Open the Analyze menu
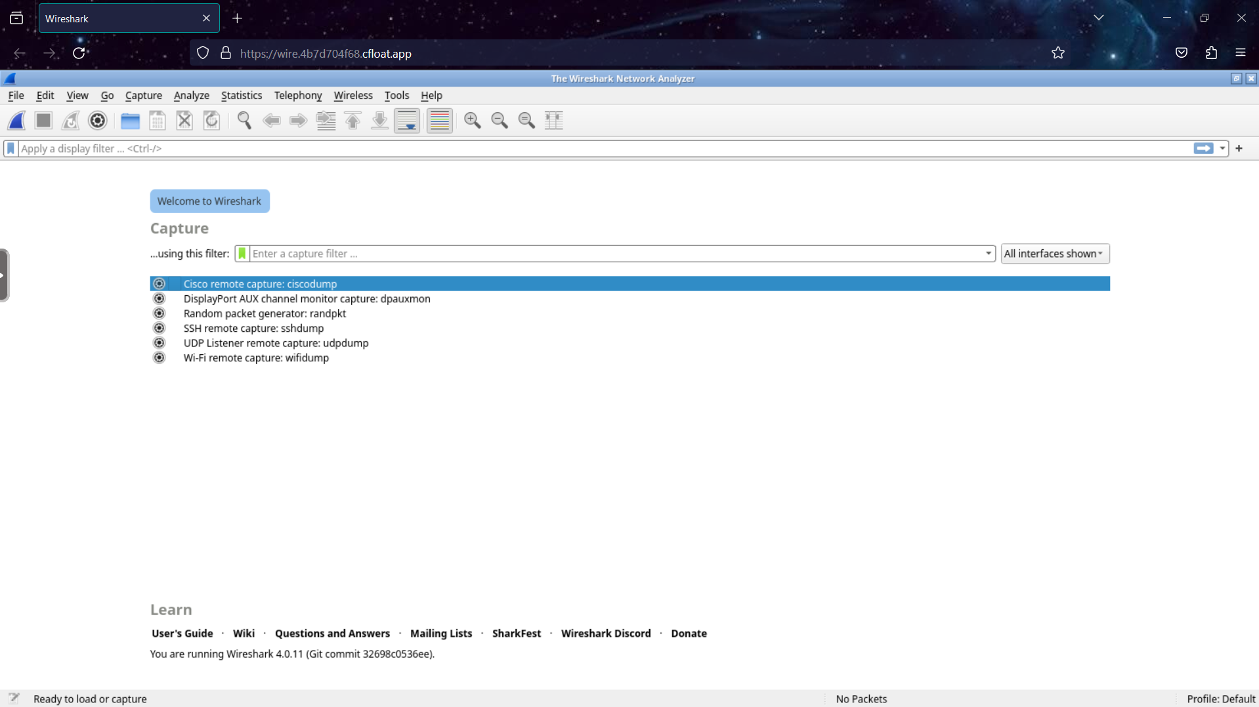The image size is (1259, 707). tap(192, 96)
